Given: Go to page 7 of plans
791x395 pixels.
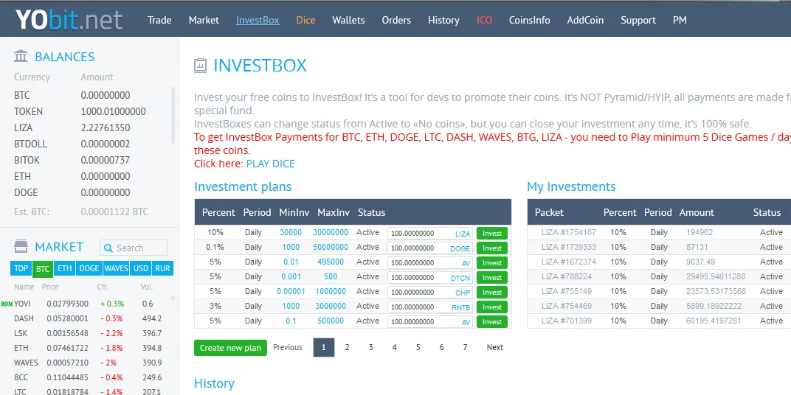Looking at the screenshot, I should (465, 347).
